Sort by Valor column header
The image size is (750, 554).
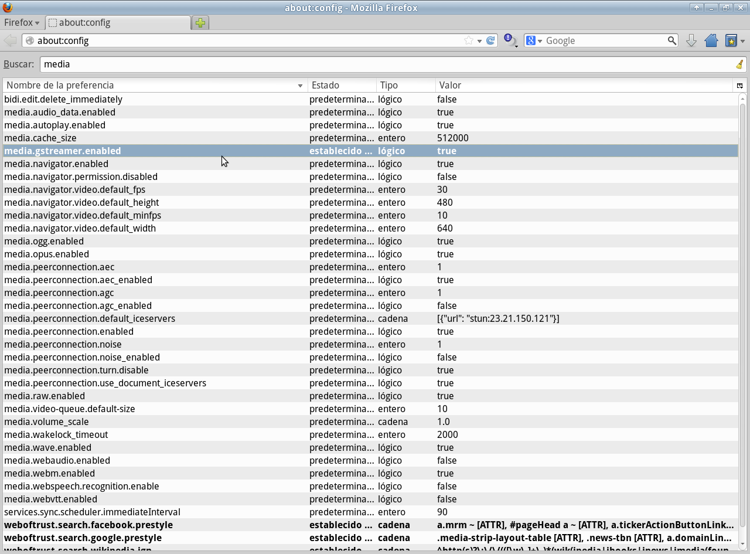click(x=585, y=86)
